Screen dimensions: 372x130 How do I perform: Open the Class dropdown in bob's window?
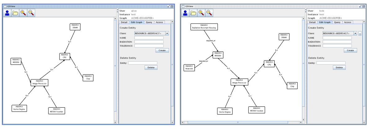click(355, 33)
